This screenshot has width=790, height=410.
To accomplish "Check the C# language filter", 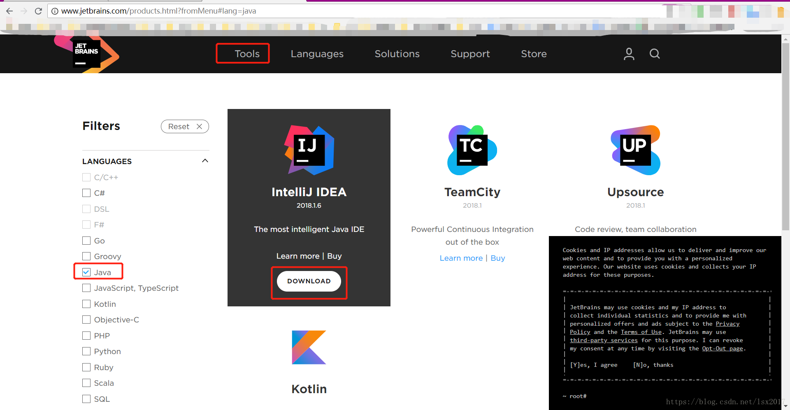I will click(x=86, y=193).
